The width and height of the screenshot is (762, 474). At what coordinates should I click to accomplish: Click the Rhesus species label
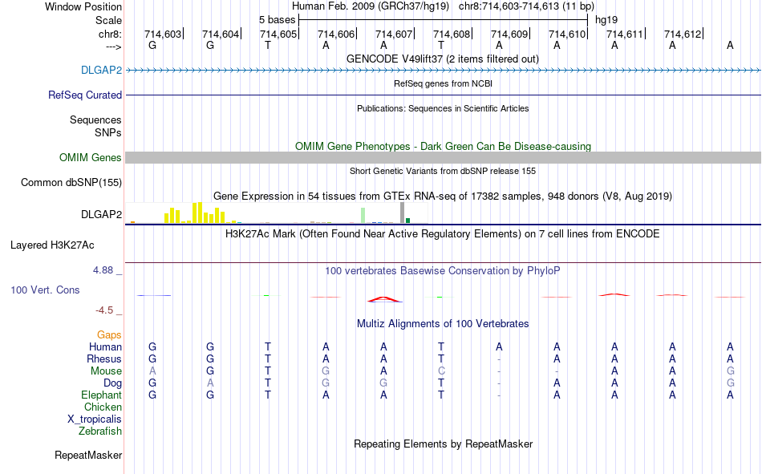point(104,359)
